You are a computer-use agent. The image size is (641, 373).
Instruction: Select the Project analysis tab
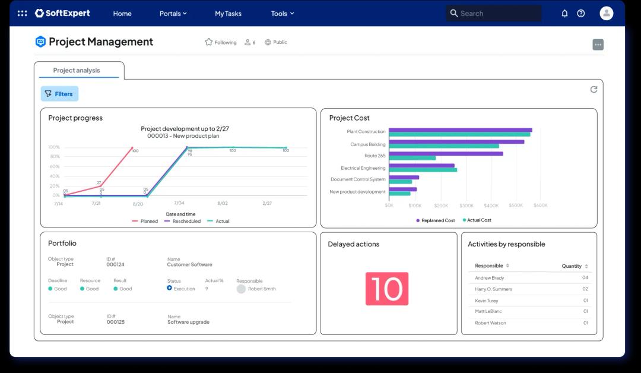[77, 70]
